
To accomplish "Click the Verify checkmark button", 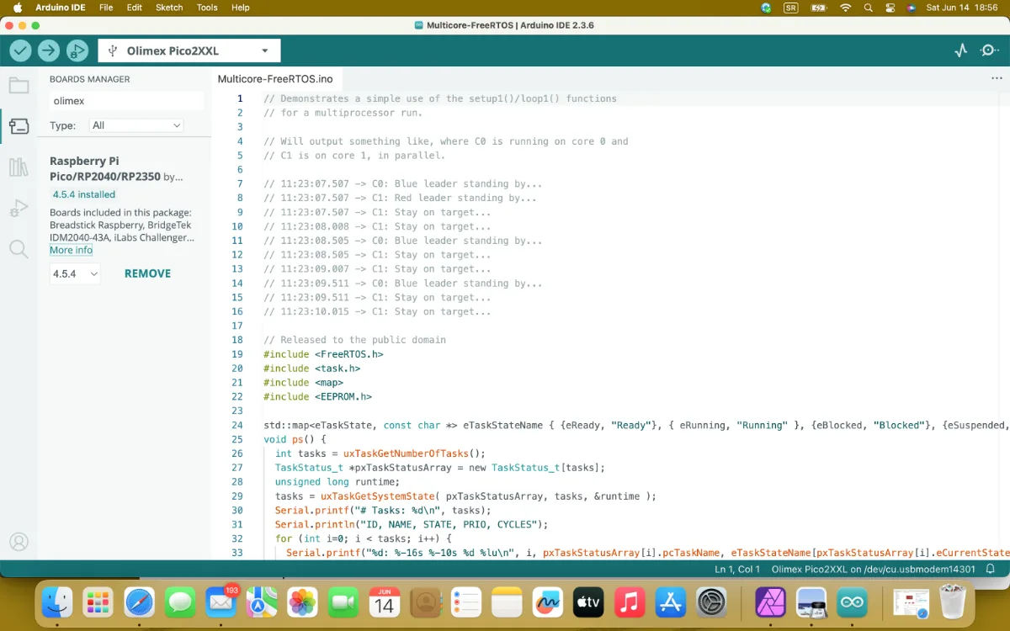I will click(20, 50).
